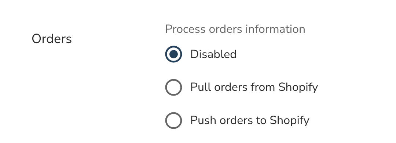396x143 pixels.
Task: Switch order processing to push to Shopify
Action: [x=173, y=120]
